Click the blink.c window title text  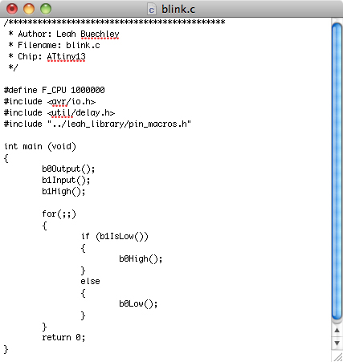pyautogui.click(x=178, y=9)
